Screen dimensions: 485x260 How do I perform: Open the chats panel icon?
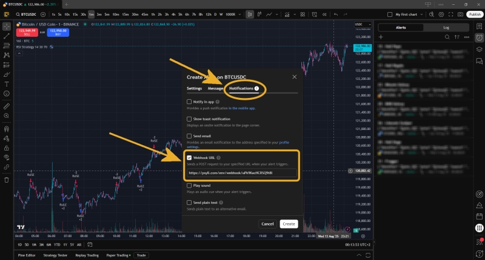tap(479, 61)
